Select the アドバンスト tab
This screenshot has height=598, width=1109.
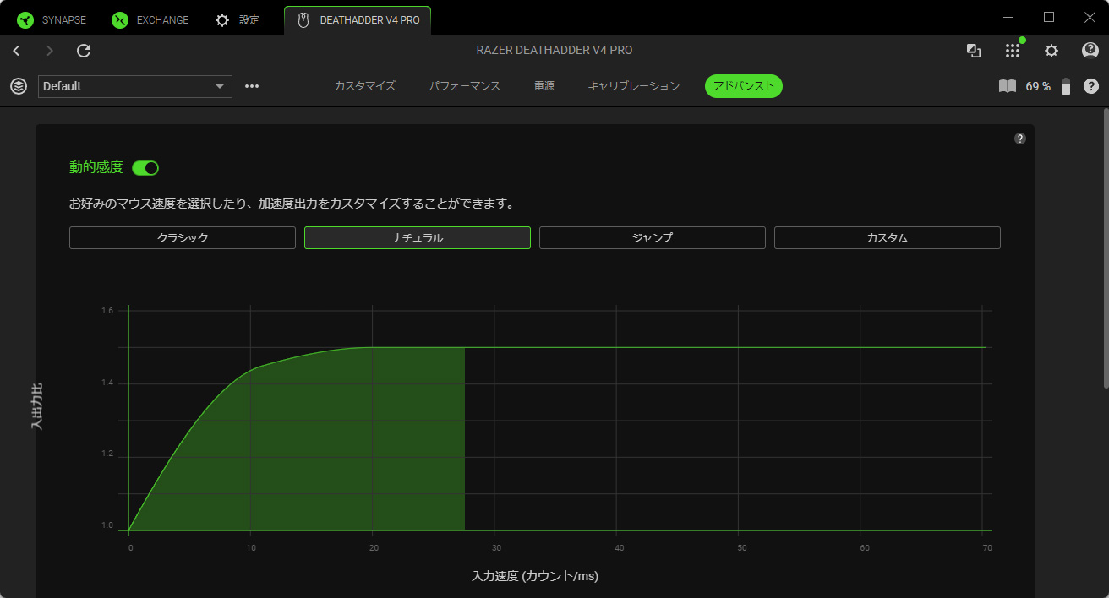(744, 86)
